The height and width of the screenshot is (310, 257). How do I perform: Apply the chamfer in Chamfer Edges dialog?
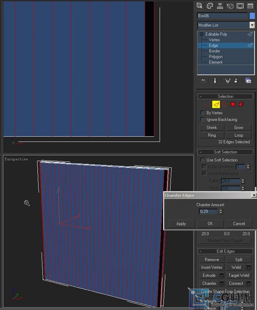tap(181, 224)
